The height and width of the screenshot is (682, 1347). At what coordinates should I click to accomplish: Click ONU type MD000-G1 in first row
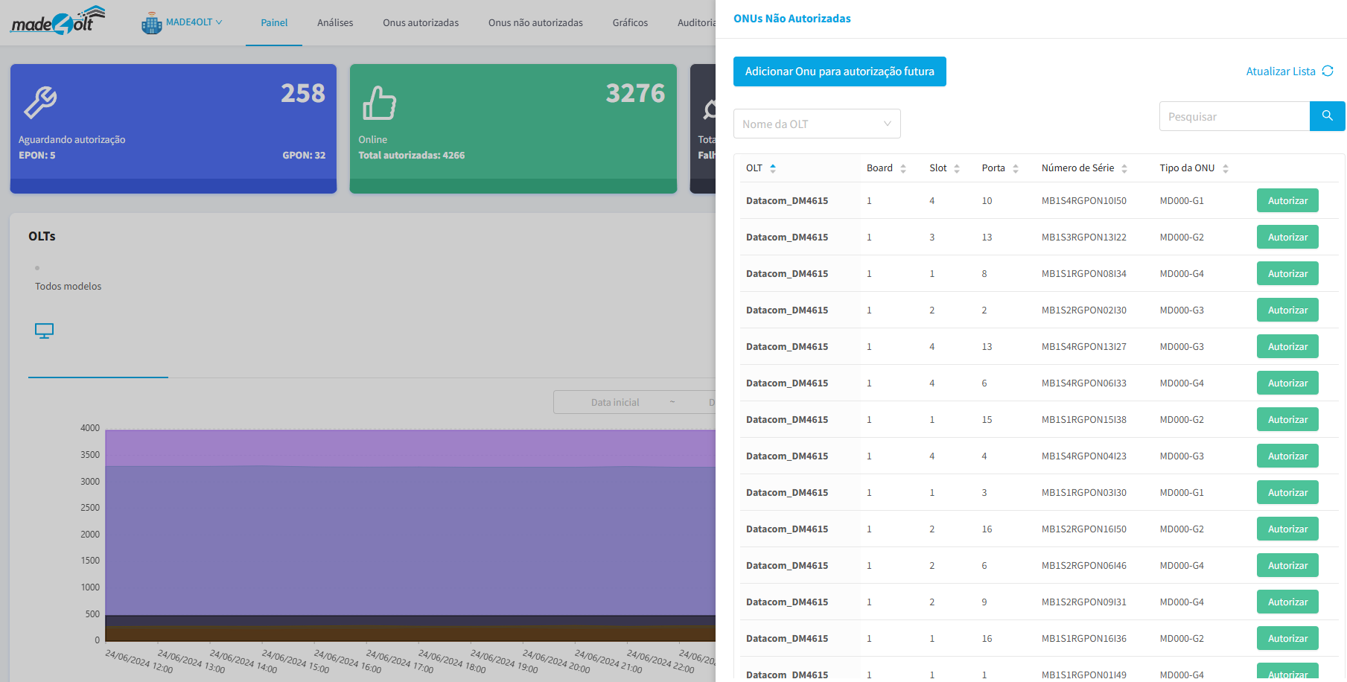[1182, 200]
